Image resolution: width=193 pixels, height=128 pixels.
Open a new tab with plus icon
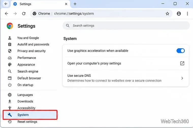(75, 4)
